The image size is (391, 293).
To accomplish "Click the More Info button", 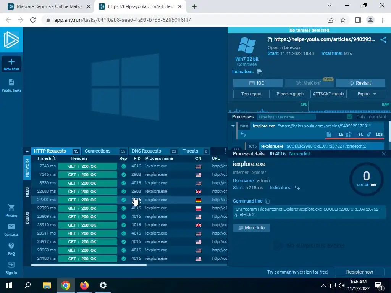I will pos(251,228).
